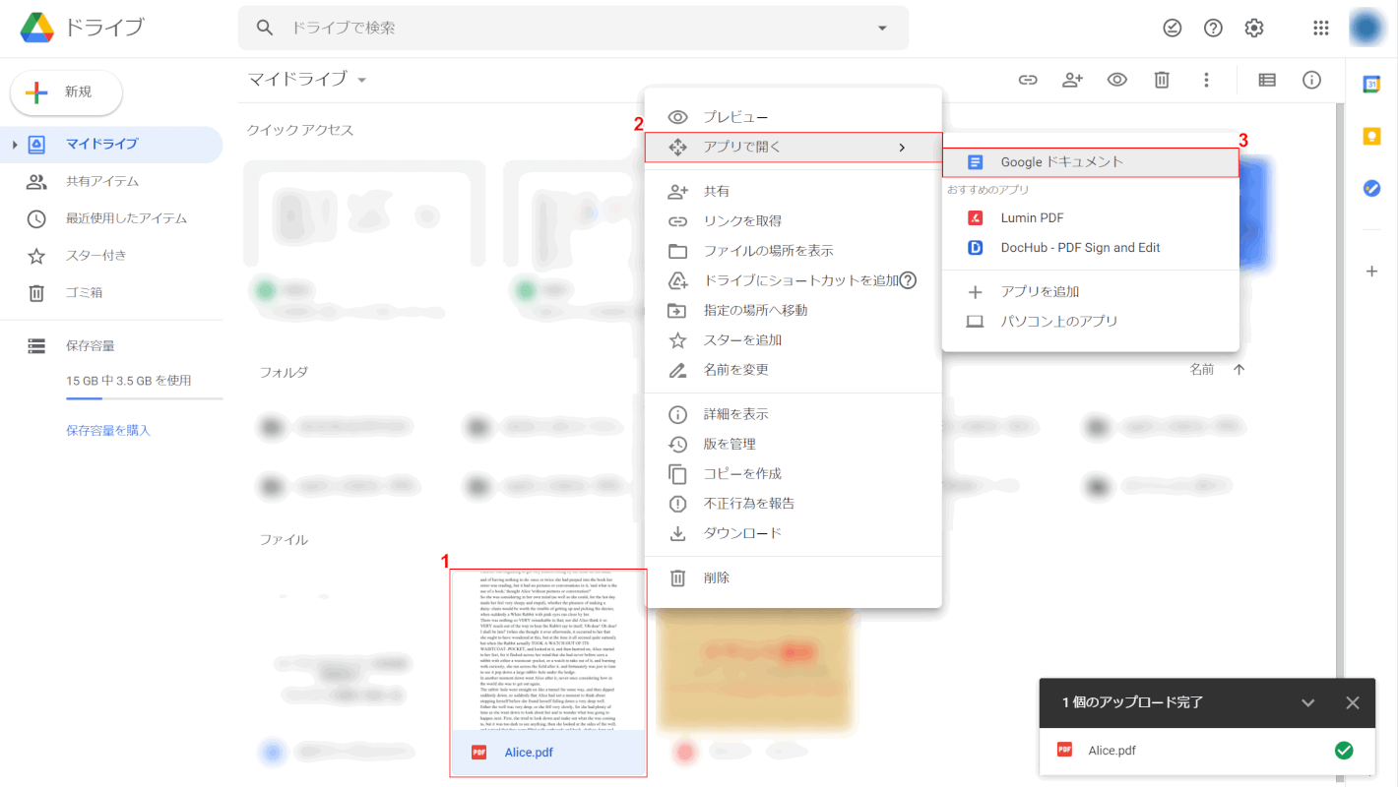
Task: Collapse the upload complete panel chevron
Action: (x=1308, y=702)
